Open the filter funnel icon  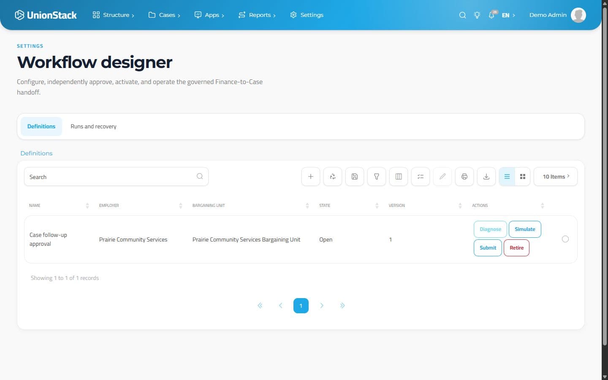click(377, 176)
